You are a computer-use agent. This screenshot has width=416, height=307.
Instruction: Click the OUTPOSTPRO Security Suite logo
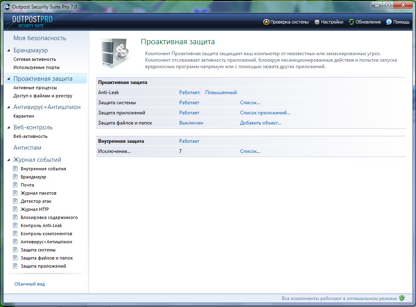(x=32, y=21)
